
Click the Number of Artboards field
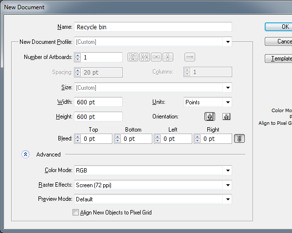pyautogui.click(x=102, y=57)
